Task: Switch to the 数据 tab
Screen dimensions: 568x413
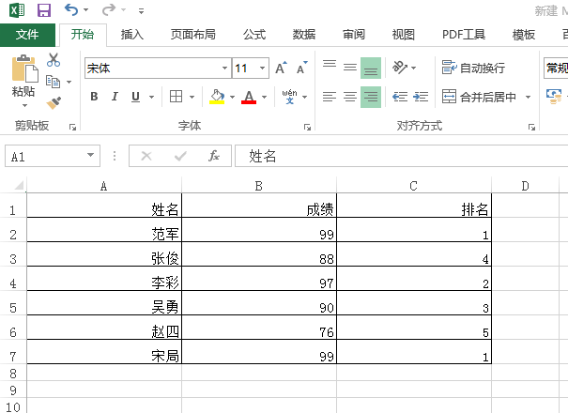Action: (304, 35)
